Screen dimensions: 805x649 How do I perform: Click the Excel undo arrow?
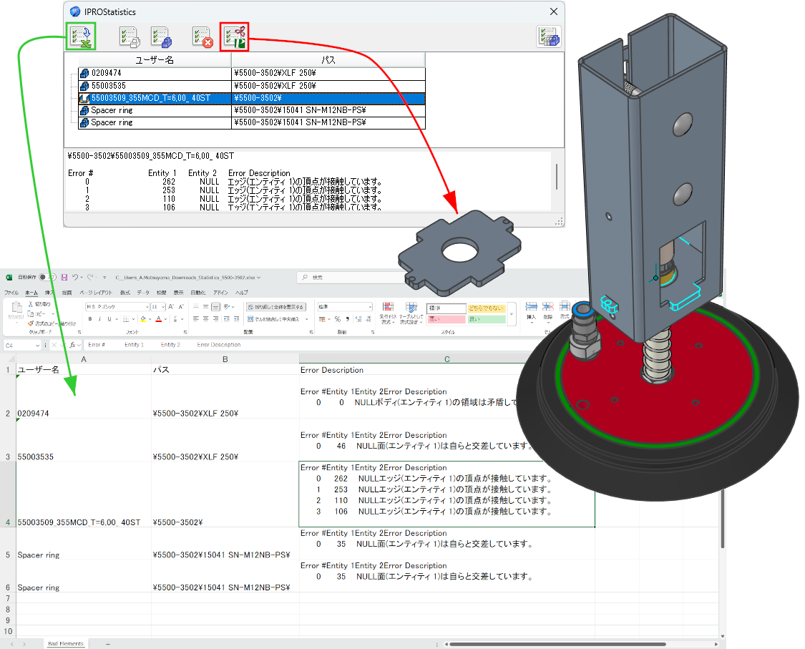click(x=75, y=277)
